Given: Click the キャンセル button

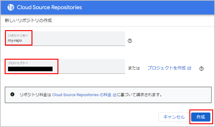Looking at the screenshot, I should click(174, 117).
